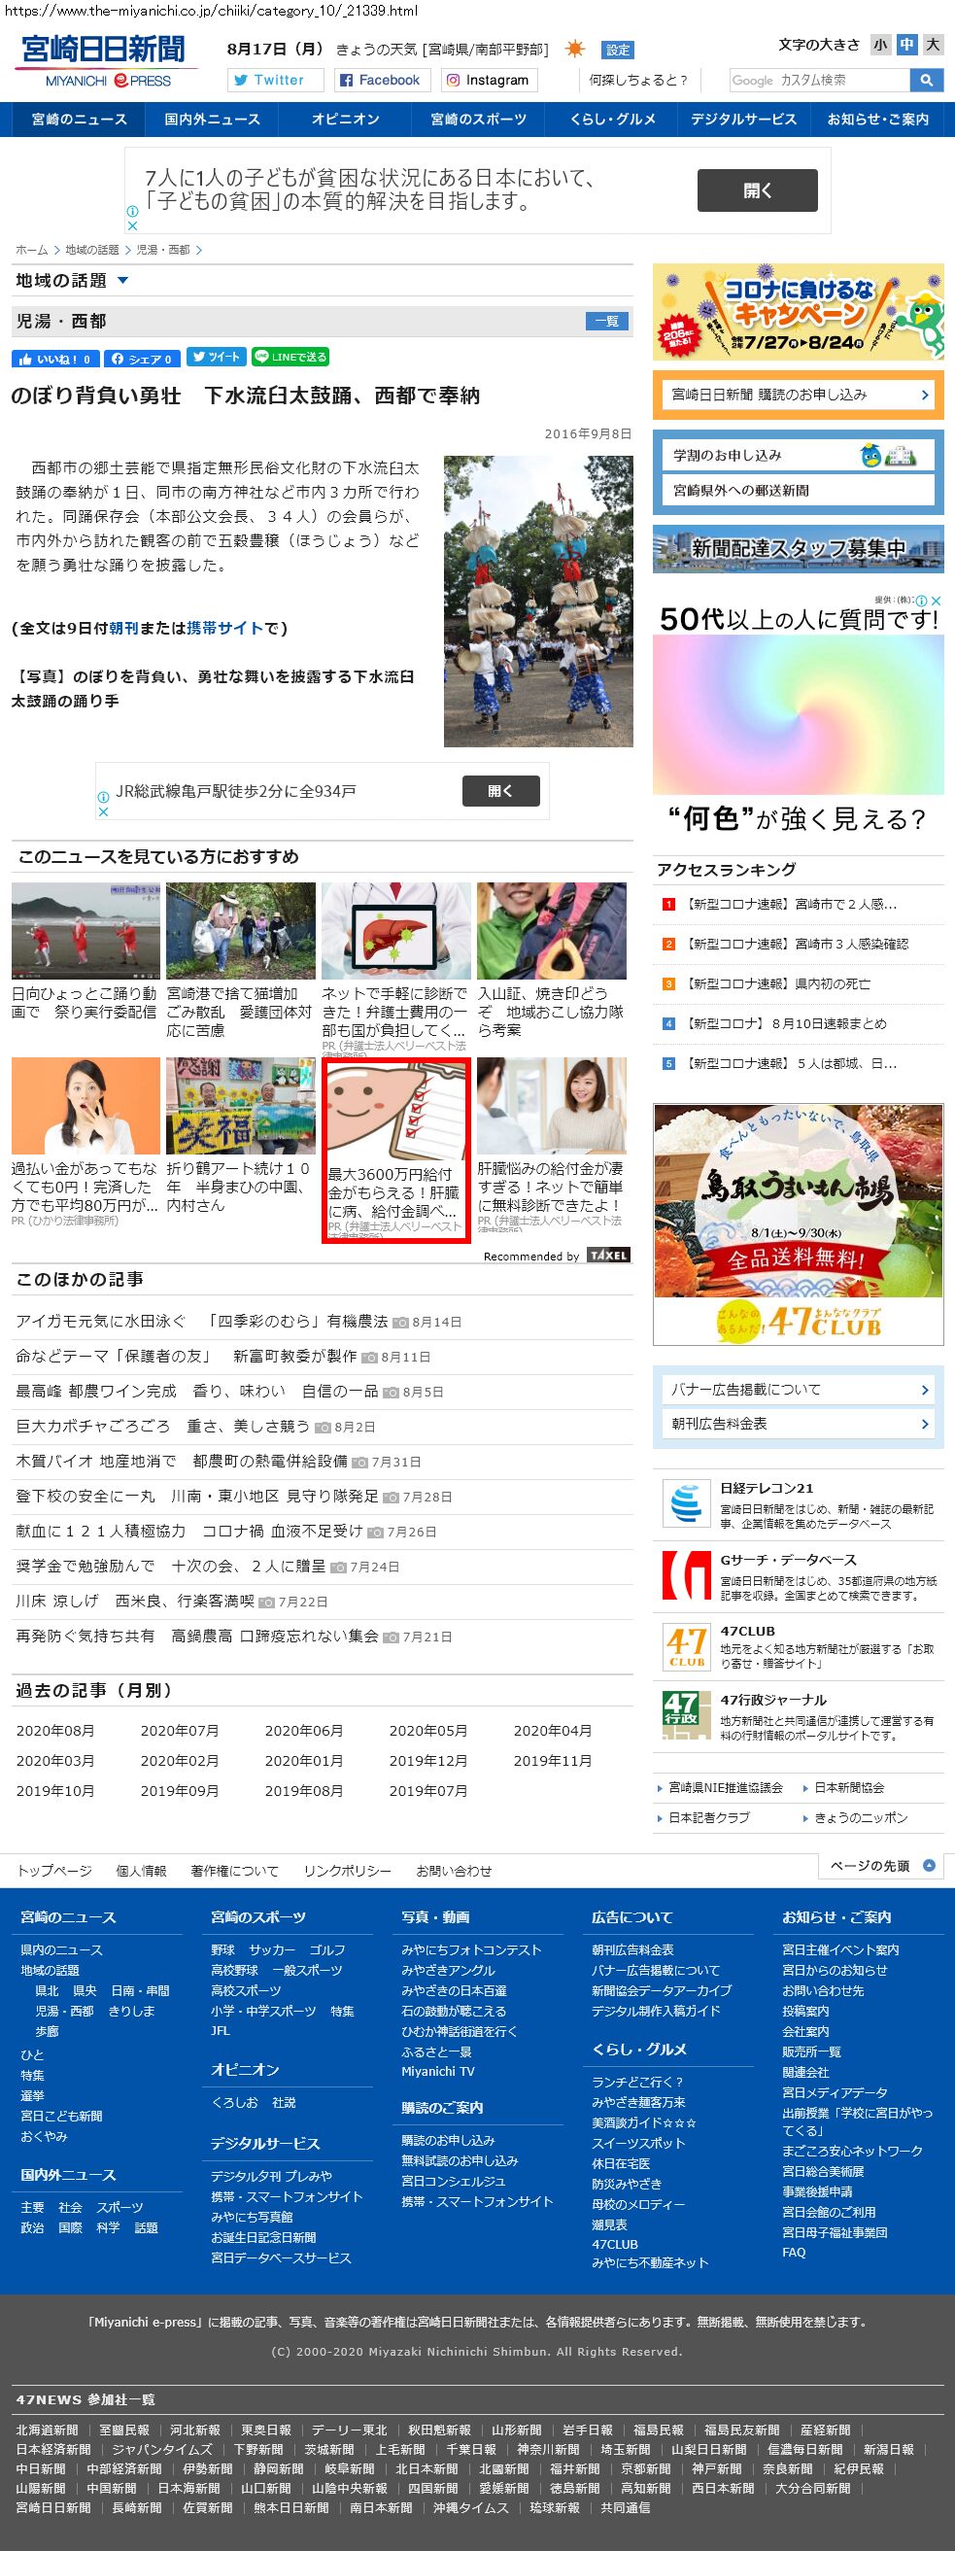The height and width of the screenshot is (2551, 955).
Task: Expand the 地域の話題 dropdown arrow
Action: [122, 281]
